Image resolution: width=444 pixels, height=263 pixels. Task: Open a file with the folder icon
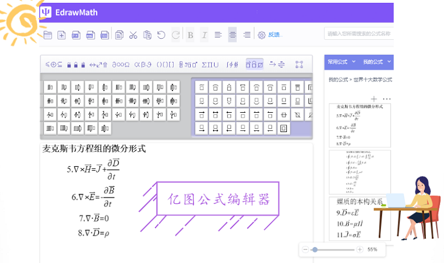coord(48,35)
